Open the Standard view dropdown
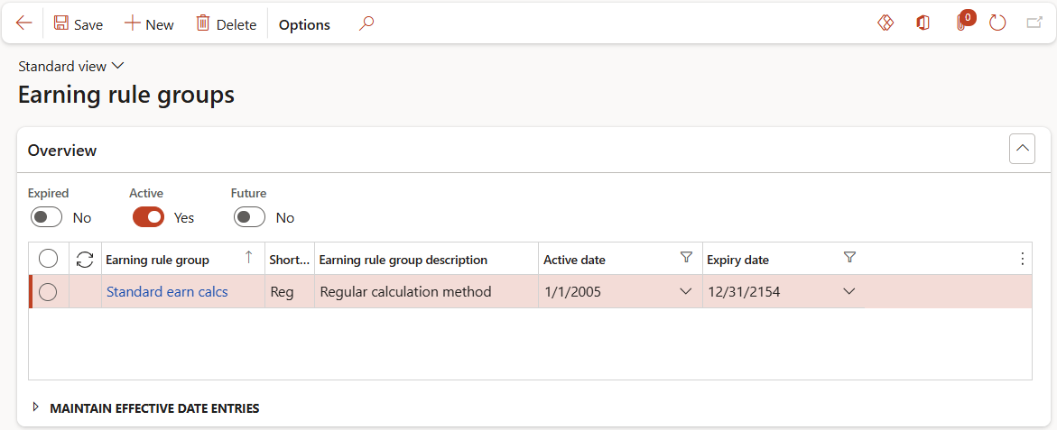1057x430 pixels. [71, 66]
